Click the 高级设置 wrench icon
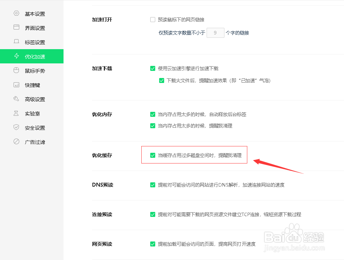This screenshot has height=260, width=344. 16,99
